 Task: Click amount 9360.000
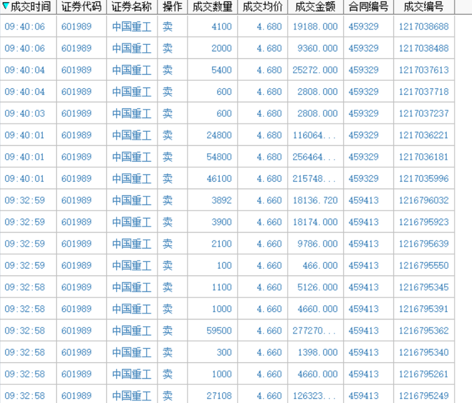click(x=318, y=48)
